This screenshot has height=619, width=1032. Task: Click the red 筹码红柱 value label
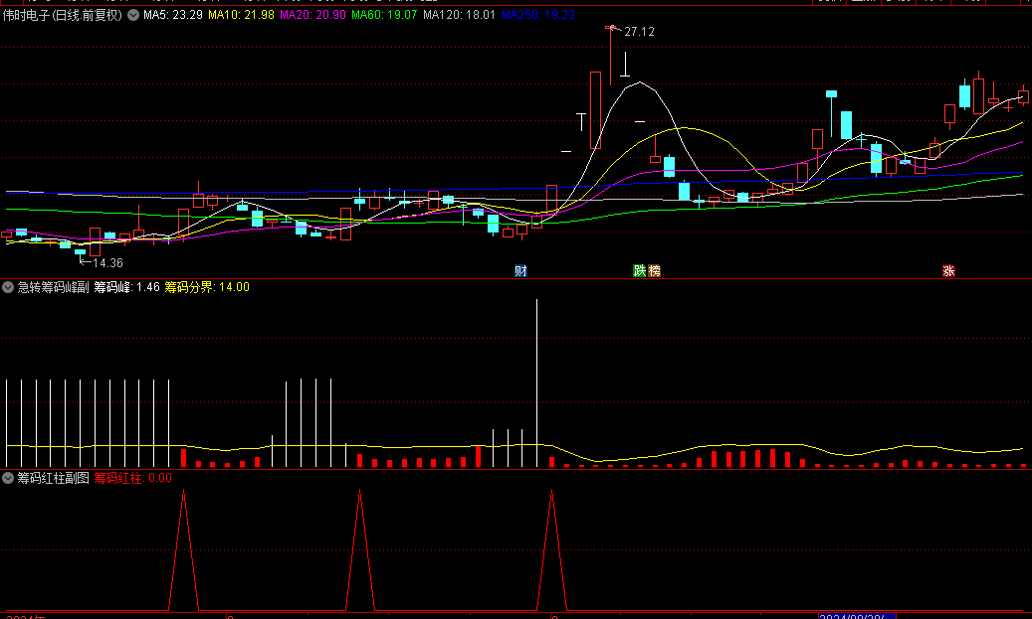click(132, 478)
